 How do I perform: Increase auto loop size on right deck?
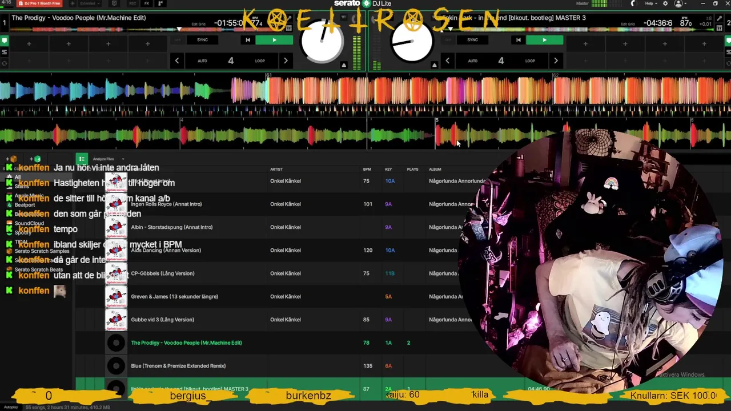556,61
